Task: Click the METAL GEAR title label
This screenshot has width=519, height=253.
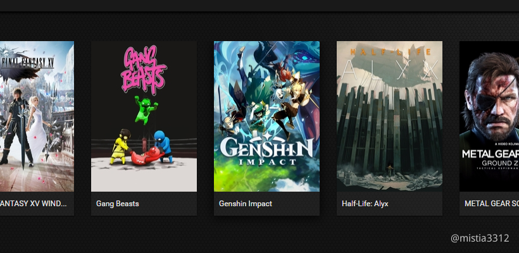Action: coord(492,204)
